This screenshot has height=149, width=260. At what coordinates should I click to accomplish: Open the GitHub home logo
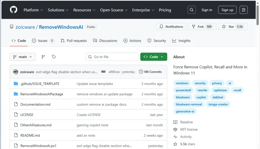click(x=13, y=10)
